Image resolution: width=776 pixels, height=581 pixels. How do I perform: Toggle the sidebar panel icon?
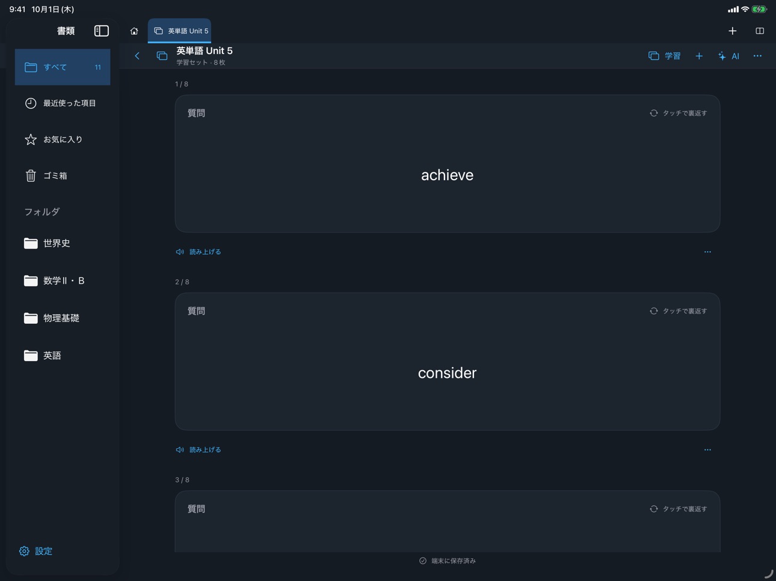pos(102,31)
